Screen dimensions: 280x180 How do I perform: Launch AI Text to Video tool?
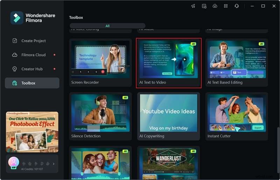point(169,63)
